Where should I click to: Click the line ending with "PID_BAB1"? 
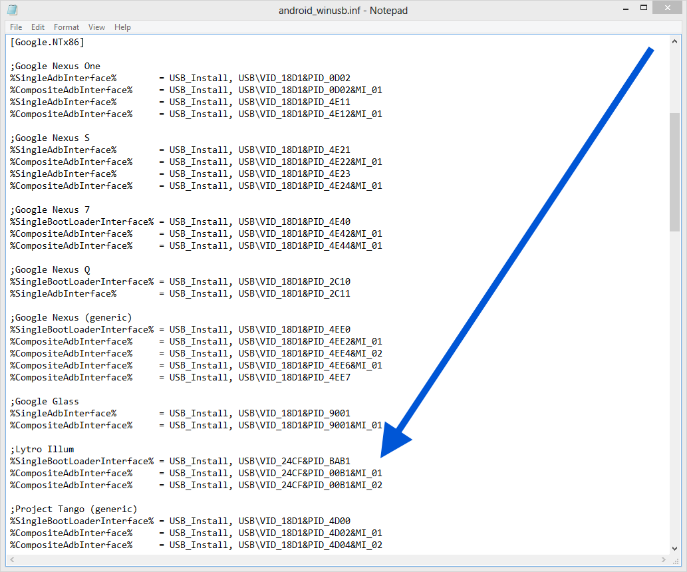[x=180, y=461]
